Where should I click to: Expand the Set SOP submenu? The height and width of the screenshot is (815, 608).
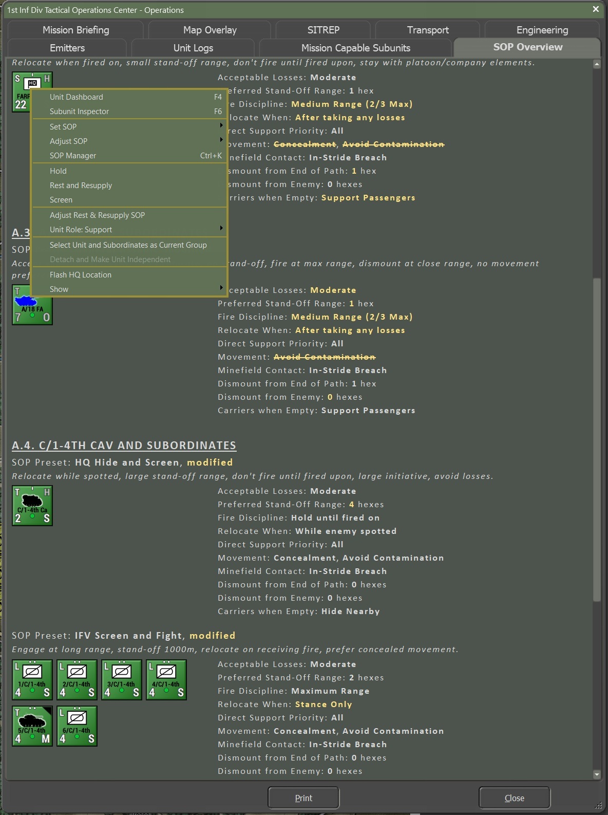click(x=129, y=126)
